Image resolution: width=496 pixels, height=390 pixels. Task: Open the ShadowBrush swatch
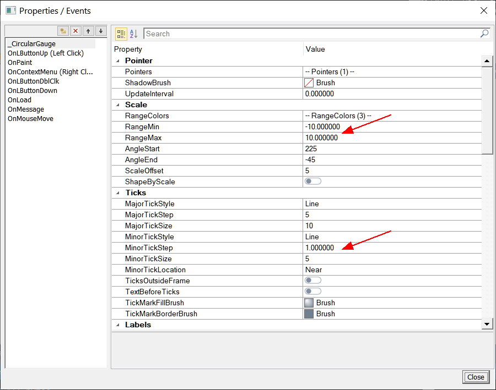[309, 83]
